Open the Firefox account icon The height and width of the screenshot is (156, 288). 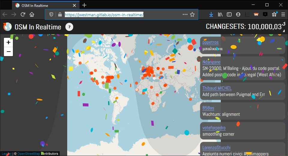pos(238,14)
